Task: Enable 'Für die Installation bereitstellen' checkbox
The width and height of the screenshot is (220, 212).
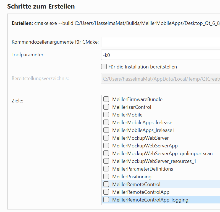Action: pos(104,67)
